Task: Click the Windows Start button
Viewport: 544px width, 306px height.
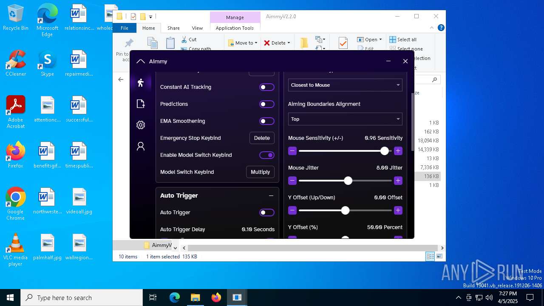Action: click(x=10, y=297)
